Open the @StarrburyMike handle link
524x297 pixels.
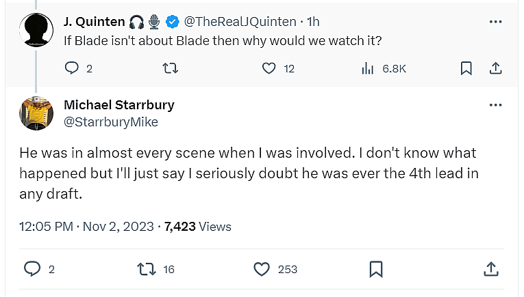click(x=110, y=122)
